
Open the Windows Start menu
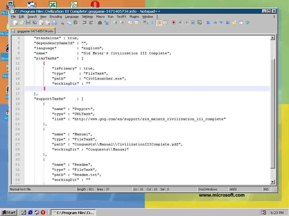coord(9,213)
